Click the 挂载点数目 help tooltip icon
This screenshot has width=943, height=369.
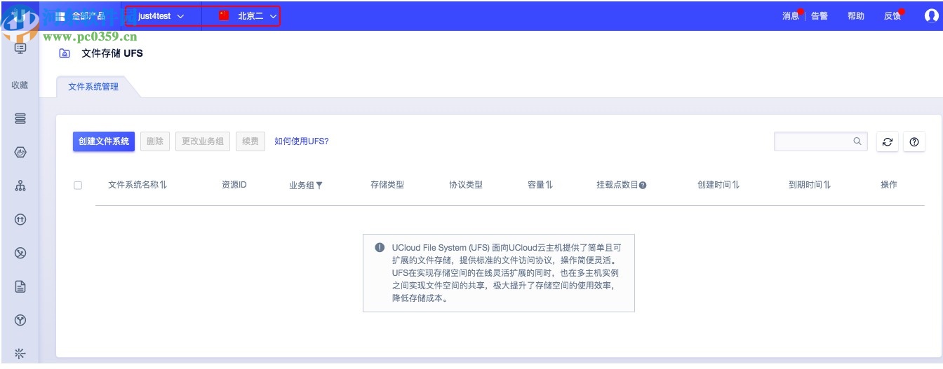(x=643, y=186)
